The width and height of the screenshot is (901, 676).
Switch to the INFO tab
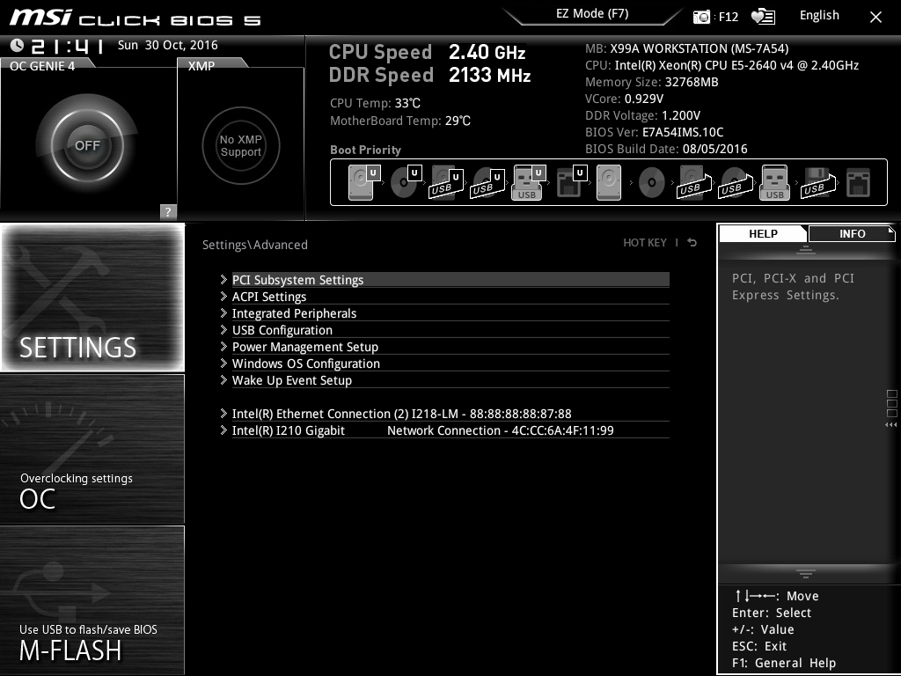[852, 234]
